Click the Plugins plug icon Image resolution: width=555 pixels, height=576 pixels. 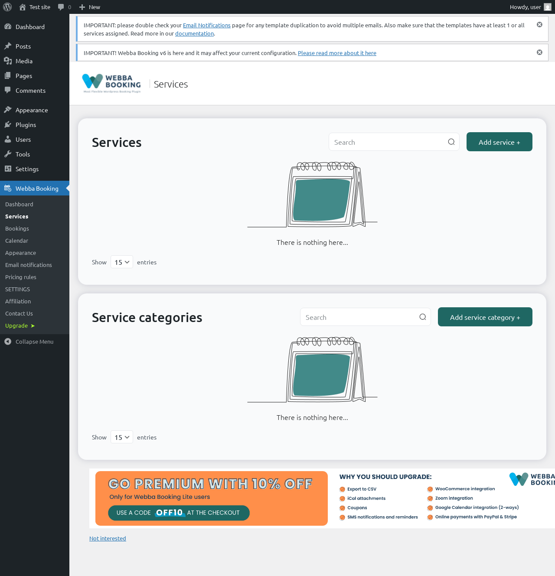pyautogui.click(x=8, y=124)
